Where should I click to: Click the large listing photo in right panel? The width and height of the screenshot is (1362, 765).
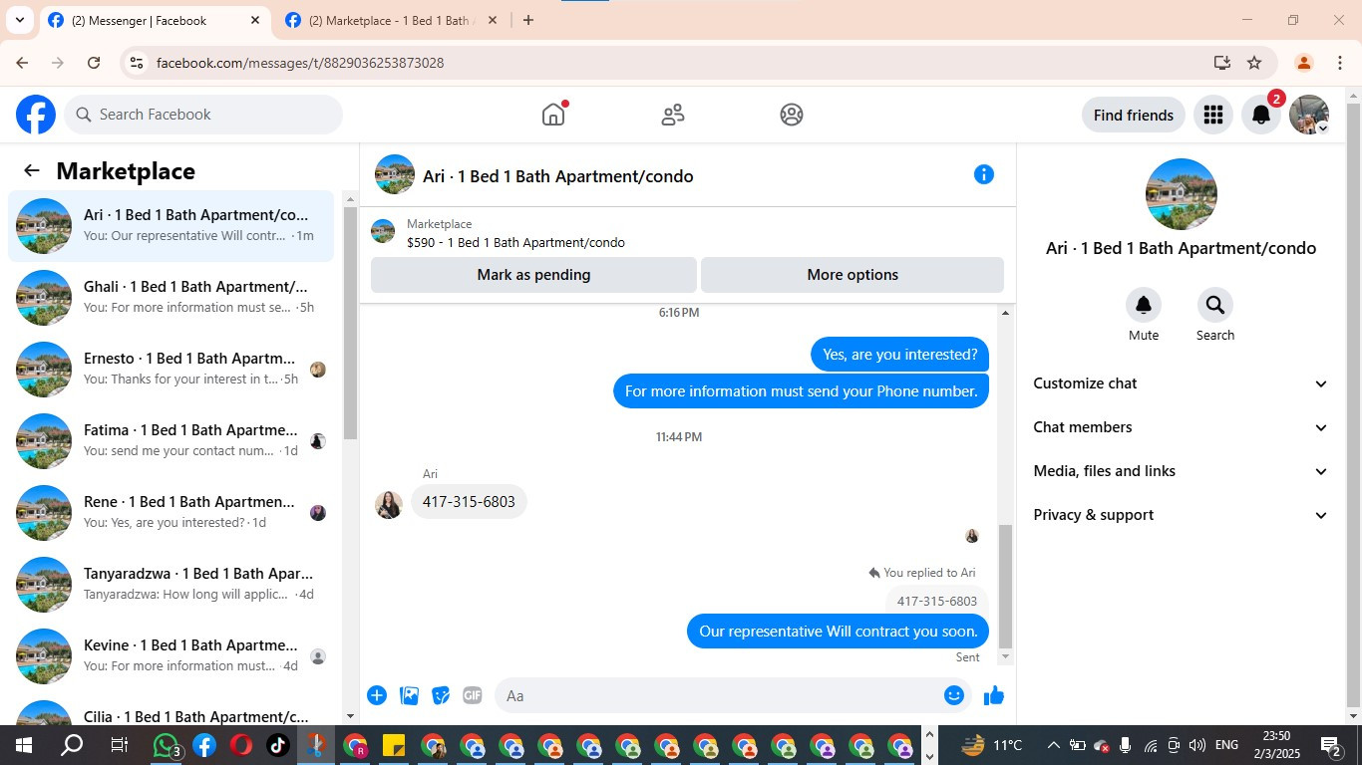[1182, 194]
